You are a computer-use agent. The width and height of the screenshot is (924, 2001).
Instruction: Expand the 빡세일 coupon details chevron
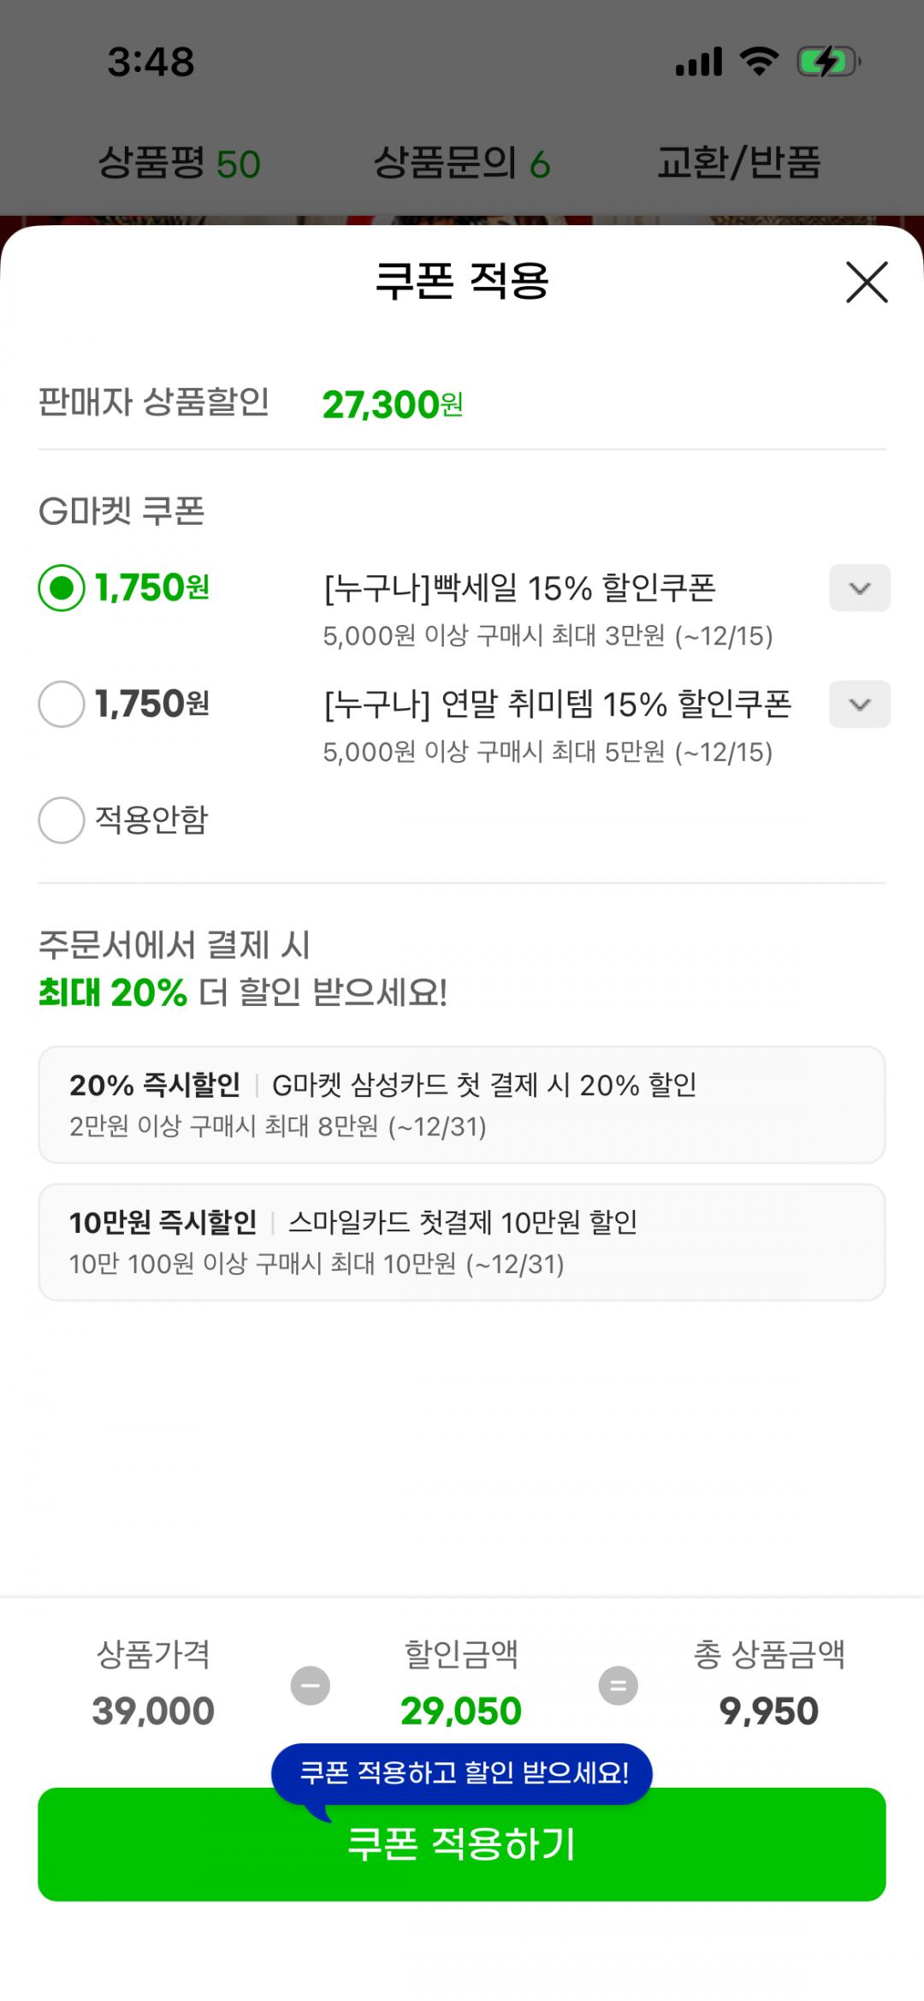[859, 588]
